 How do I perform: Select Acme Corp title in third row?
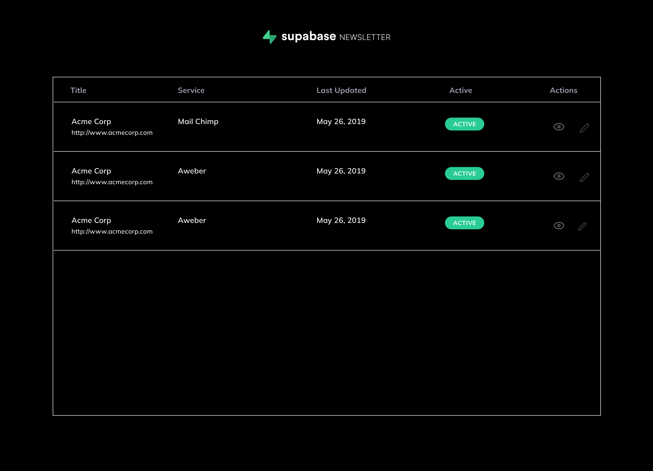pos(91,221)
